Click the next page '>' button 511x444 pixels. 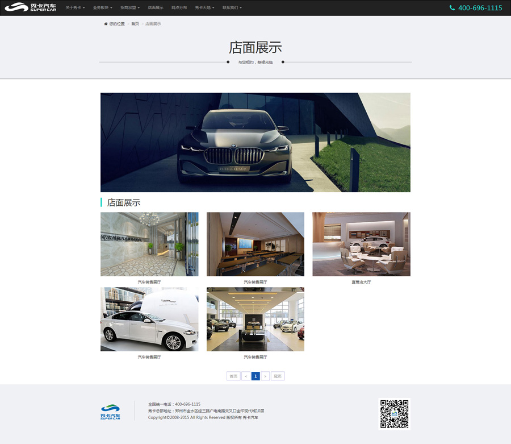(x=265, y=376)
